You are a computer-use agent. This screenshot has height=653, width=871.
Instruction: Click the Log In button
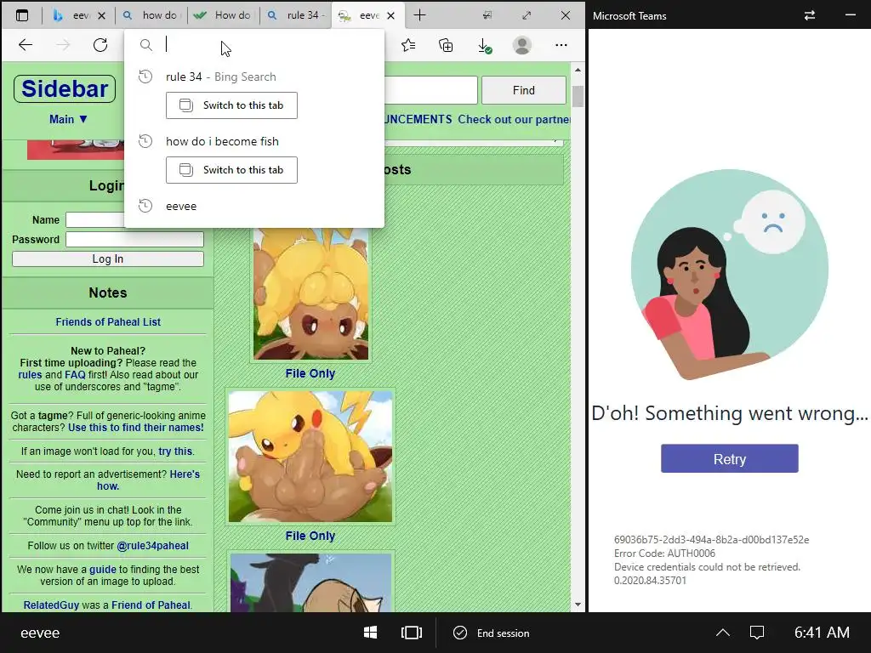[x=108, y=258]
